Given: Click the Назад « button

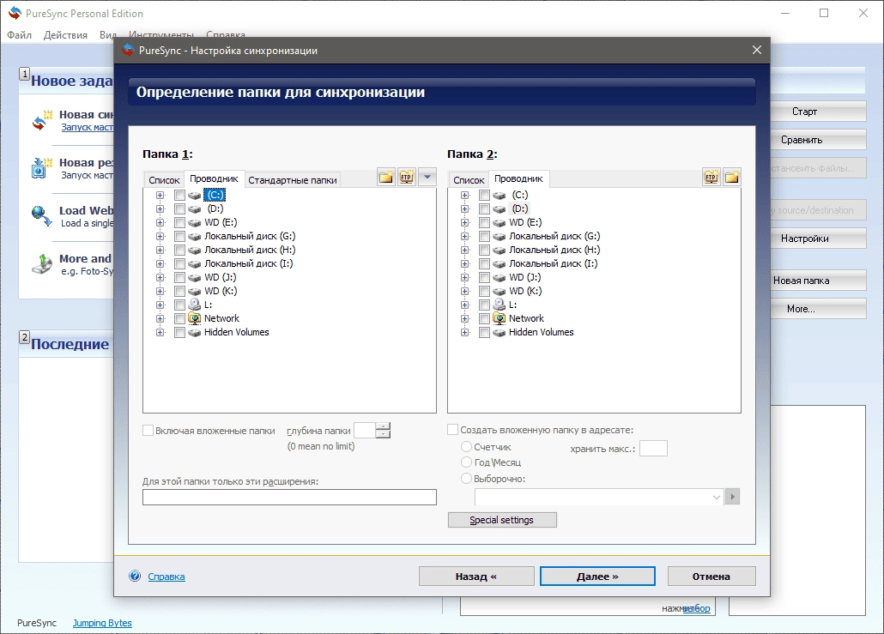Looking at the screenshot, I should point(476,576).
